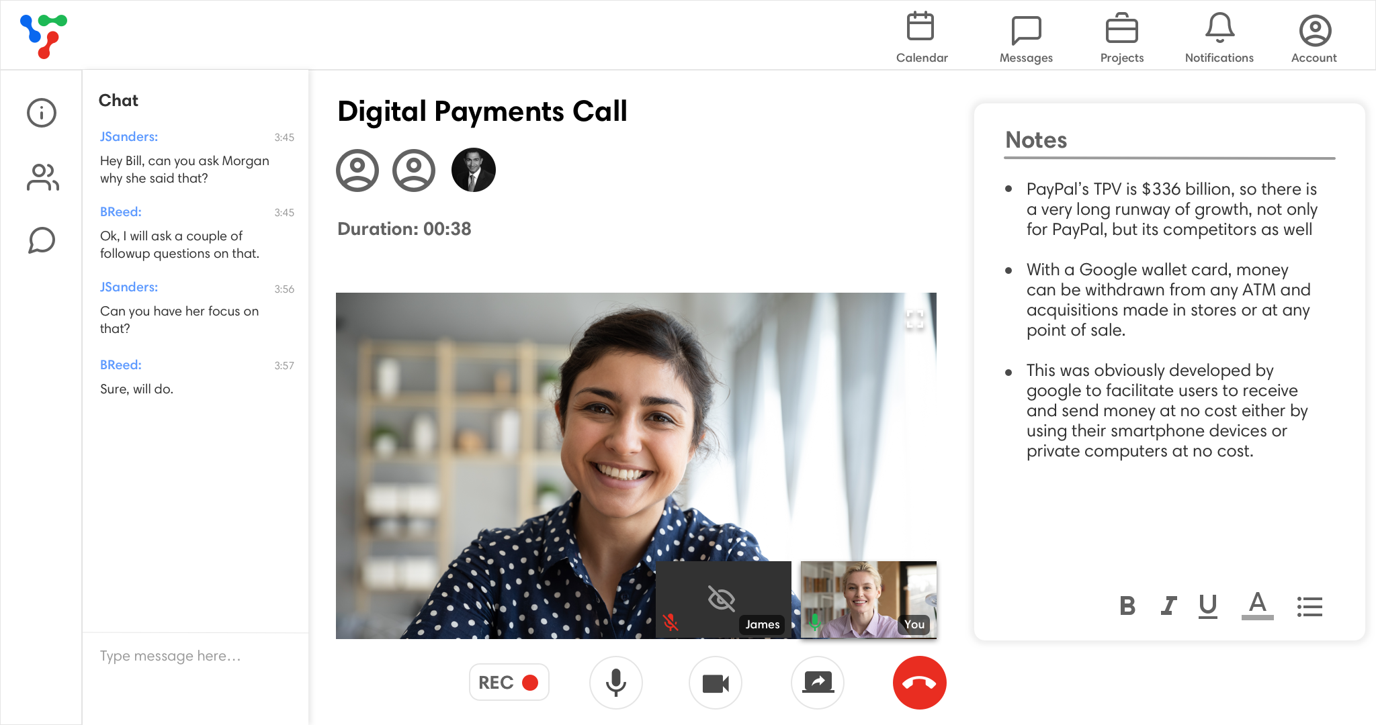
Task: Open the Calendar from top navigation
Action: pyautogui.click(x=920, y=37)
